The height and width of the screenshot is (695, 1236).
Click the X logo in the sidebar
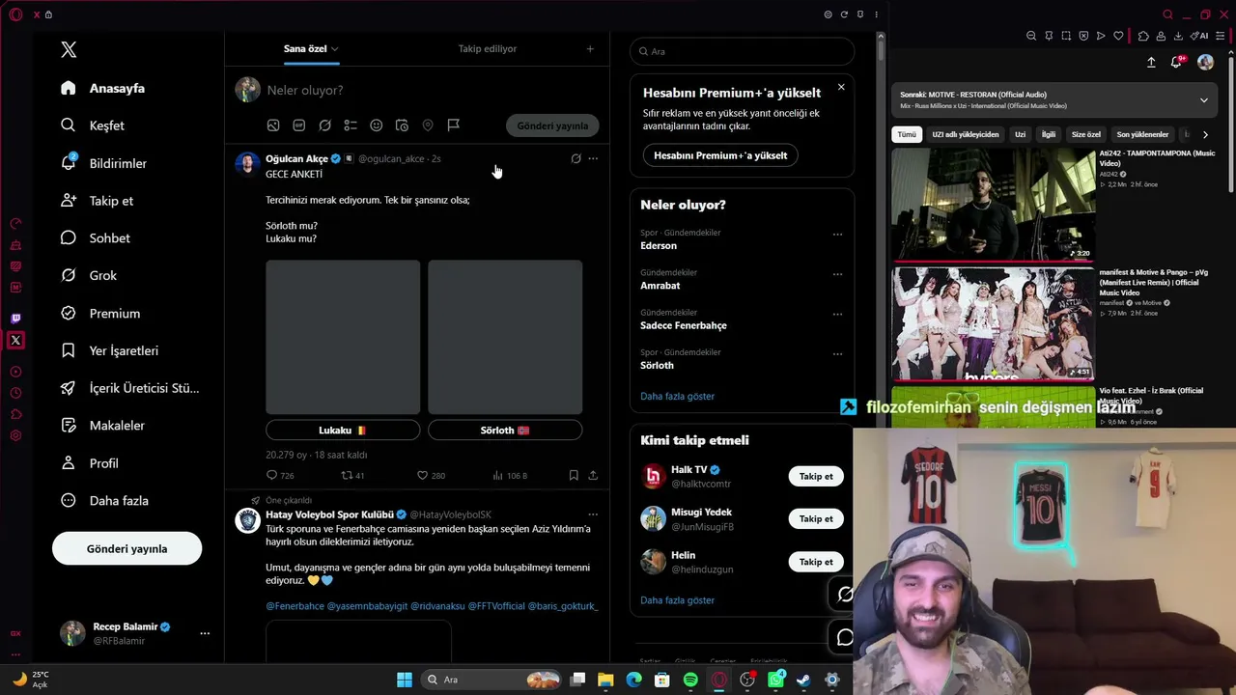point(69,49)
